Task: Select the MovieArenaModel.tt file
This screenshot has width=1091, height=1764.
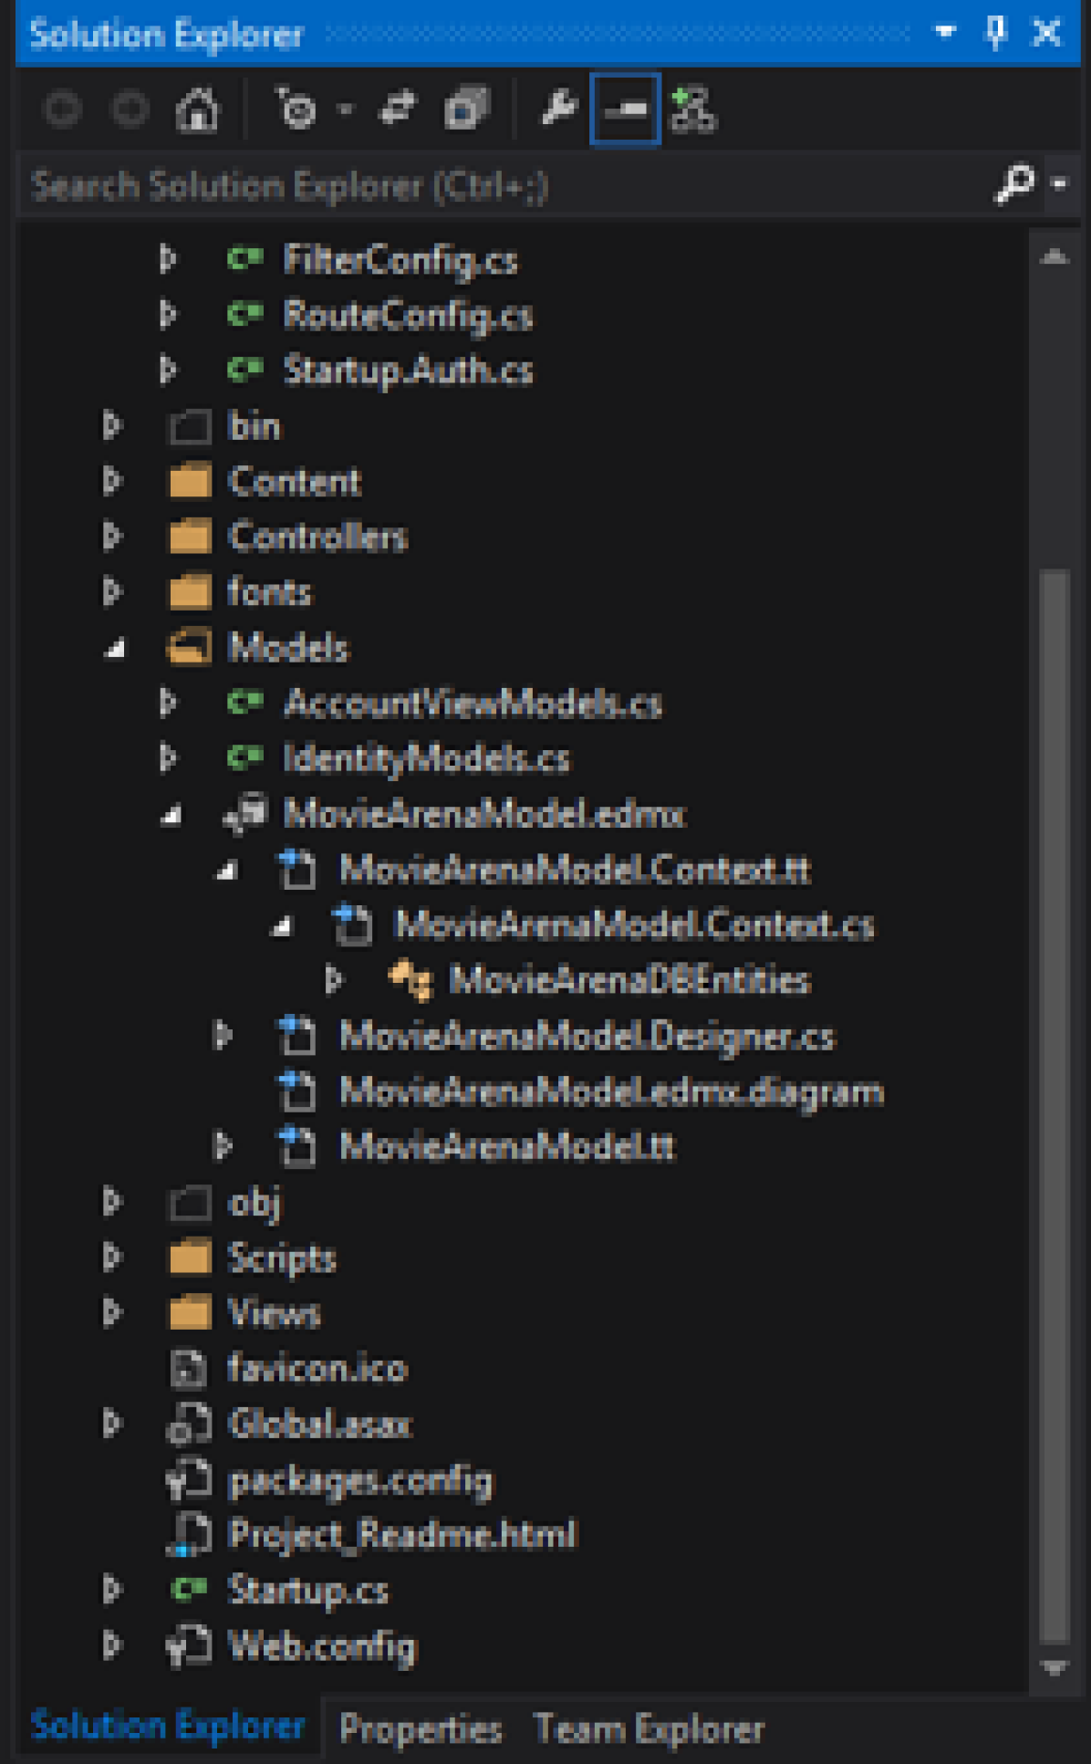Action: point(507,1146)
